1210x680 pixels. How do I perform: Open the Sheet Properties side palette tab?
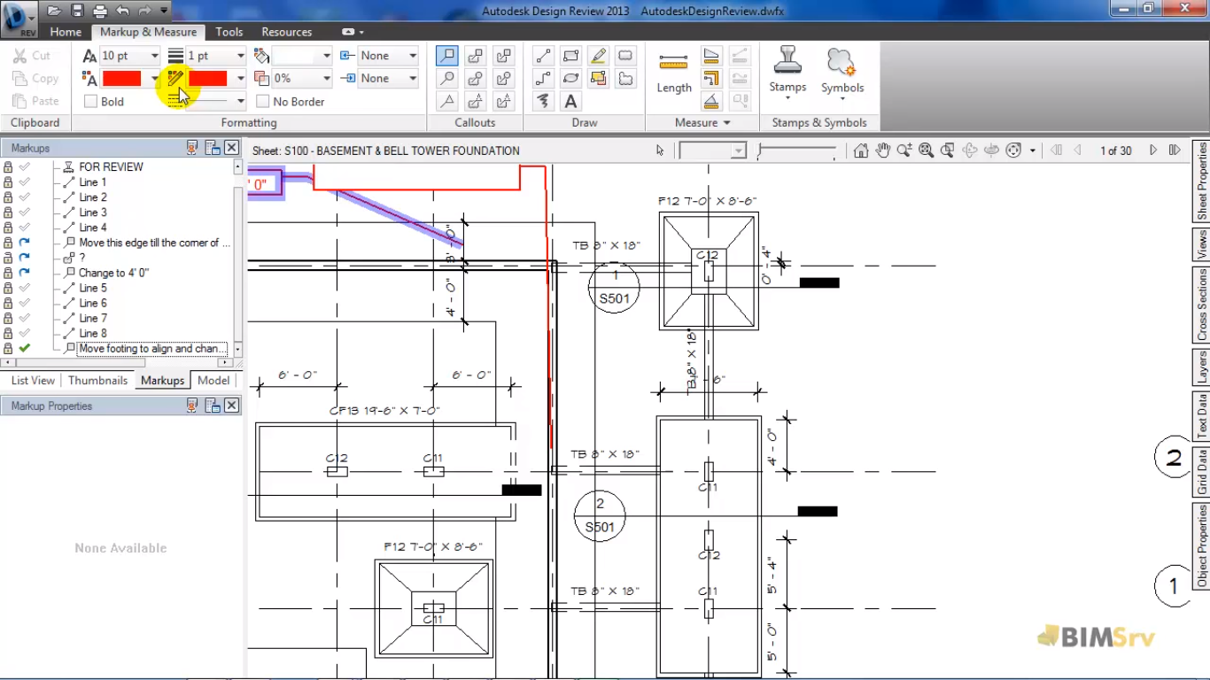[1202, 181]
